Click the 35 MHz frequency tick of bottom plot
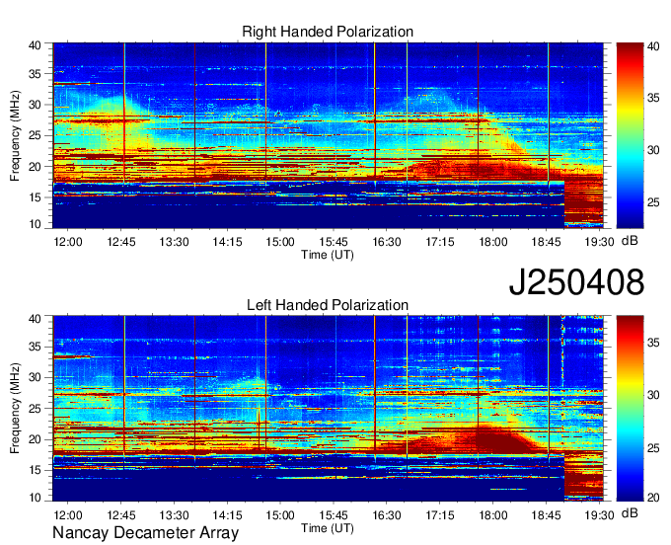The image size is (671, 545). (36, 347)
